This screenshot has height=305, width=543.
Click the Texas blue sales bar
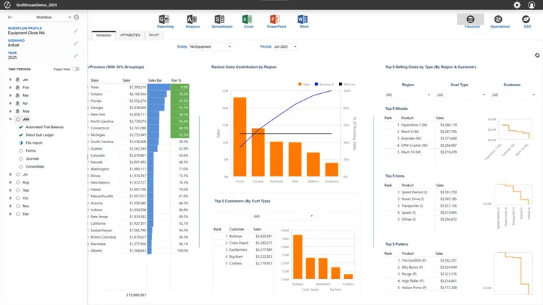click(x=159, y=87)
